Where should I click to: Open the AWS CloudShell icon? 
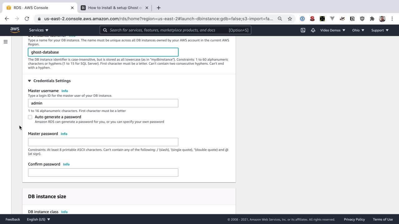(x=303, y=30)
